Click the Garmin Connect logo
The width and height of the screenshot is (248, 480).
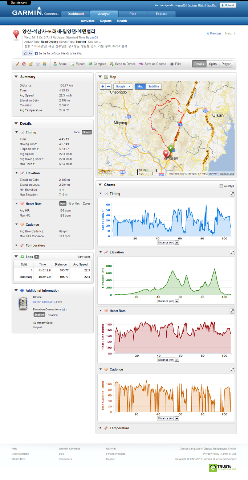coord(35,12)
